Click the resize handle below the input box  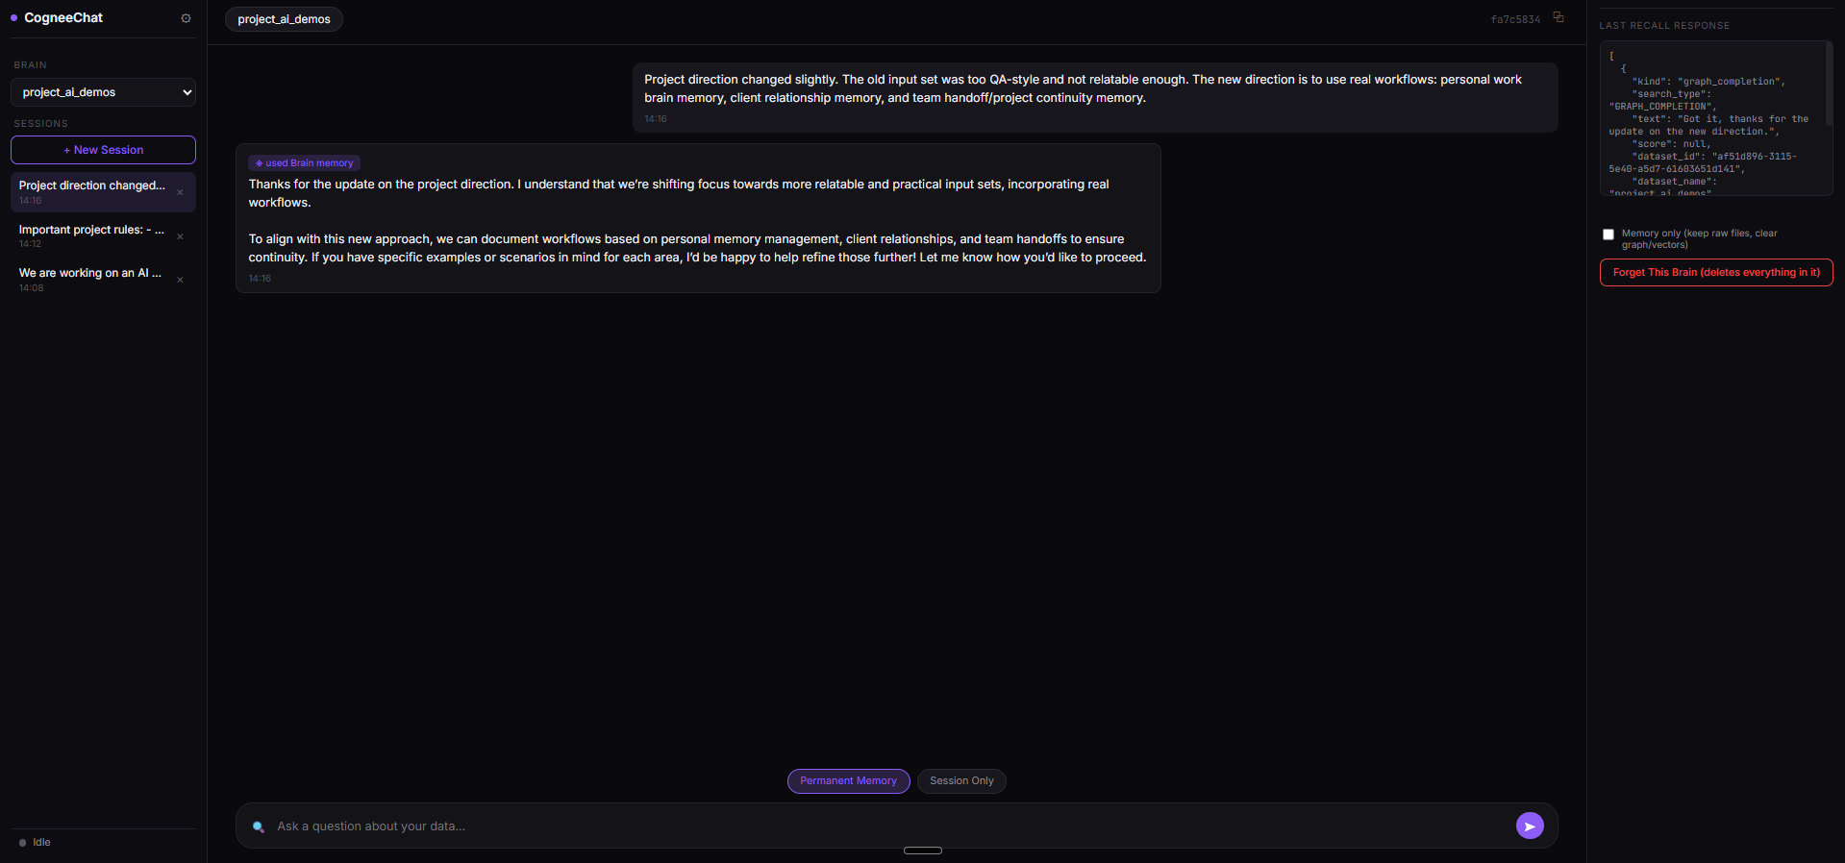[923, 851]
